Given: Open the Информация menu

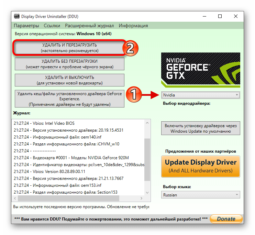Looking at the screenshot, I should [133, 25].
